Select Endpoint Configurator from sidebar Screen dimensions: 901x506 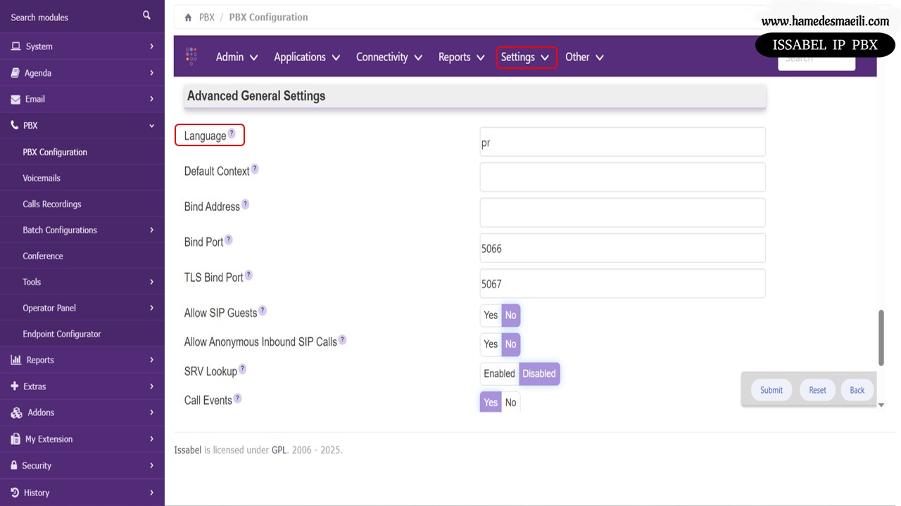coord(62,334)
